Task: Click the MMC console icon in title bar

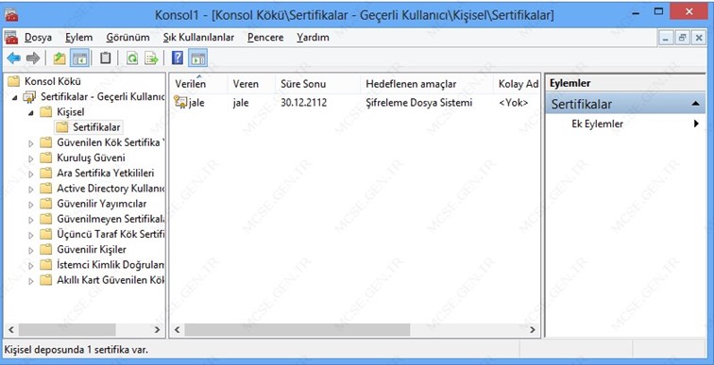Action: [x=11, y=15]
